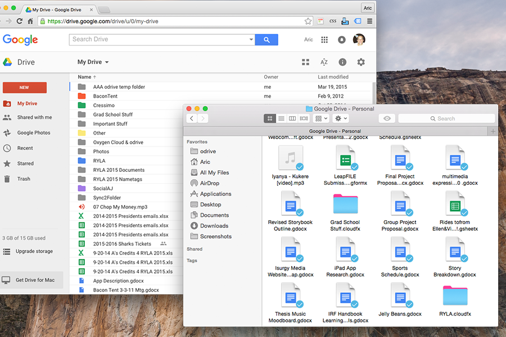
Task: Open Chrome hamburger menu
Action: [x=370, y=21]
